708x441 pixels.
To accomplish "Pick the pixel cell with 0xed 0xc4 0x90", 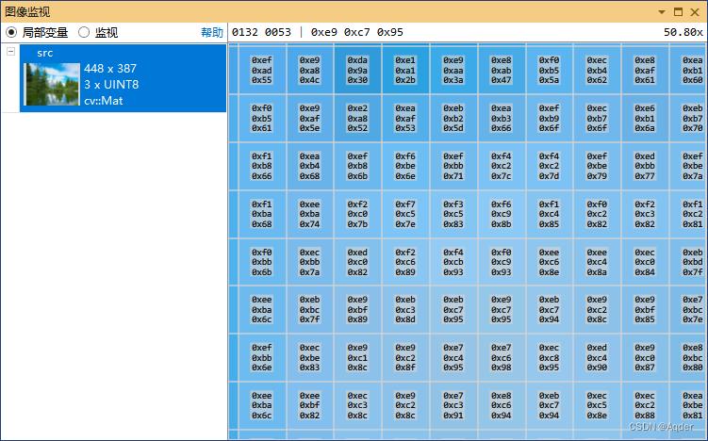I will [597, 357].
